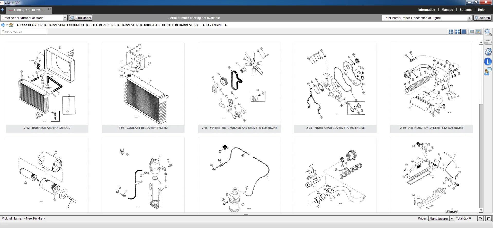493x228 pixels.
Task: Expand the arrow before COTTON PICKERS
Action: pos(87,25)
